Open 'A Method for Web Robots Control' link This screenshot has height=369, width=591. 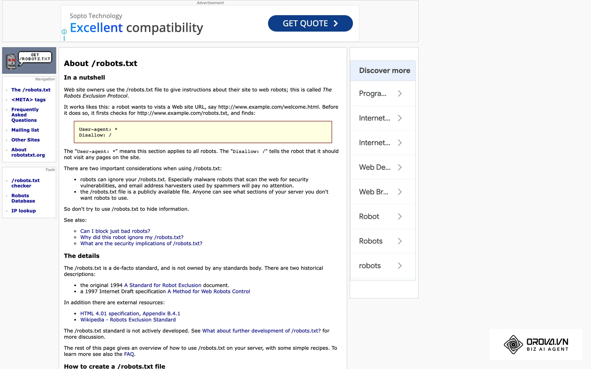[x=209, y=292]
